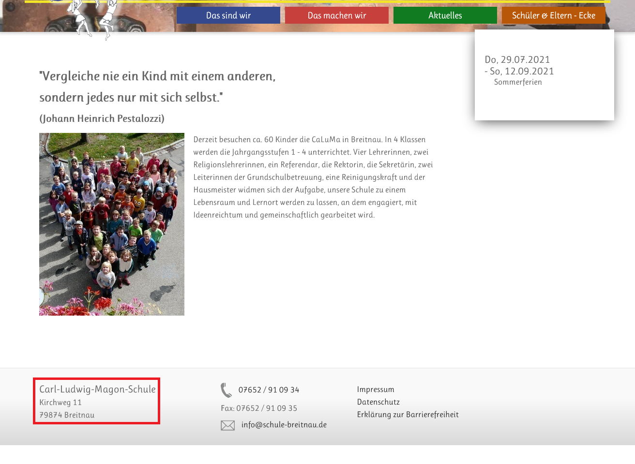This screenshot has width=635, height=464.
Task: Click the date Do, 29.07.2021
Action: [517, 60]
